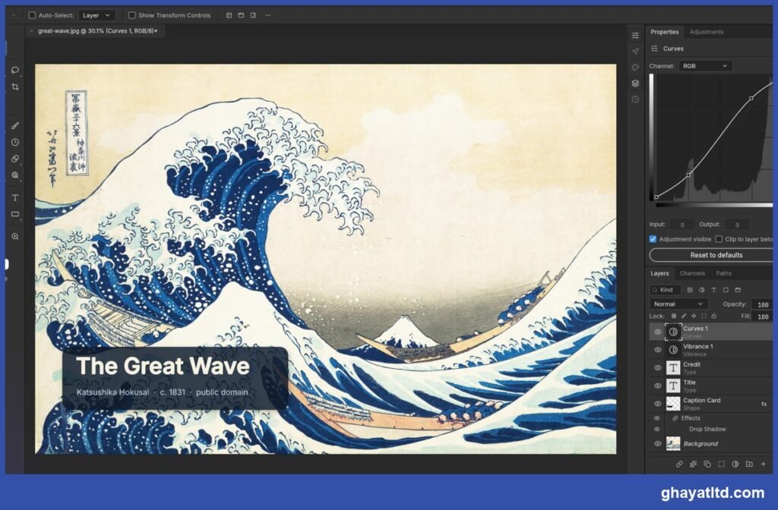Switch to the Paths tab
Viewport: 778px width, 510px height.
tap(723, 273)
